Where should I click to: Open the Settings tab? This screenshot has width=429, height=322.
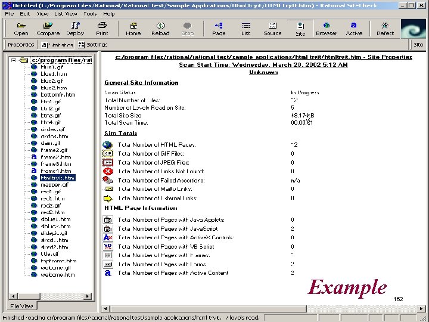pos(93,45)
